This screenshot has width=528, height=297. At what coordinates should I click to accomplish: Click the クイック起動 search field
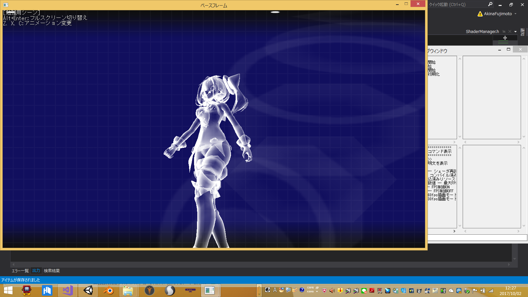tap(457, 4)
